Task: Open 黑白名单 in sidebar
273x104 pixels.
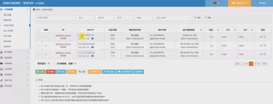Action: (x=7, y=41)
